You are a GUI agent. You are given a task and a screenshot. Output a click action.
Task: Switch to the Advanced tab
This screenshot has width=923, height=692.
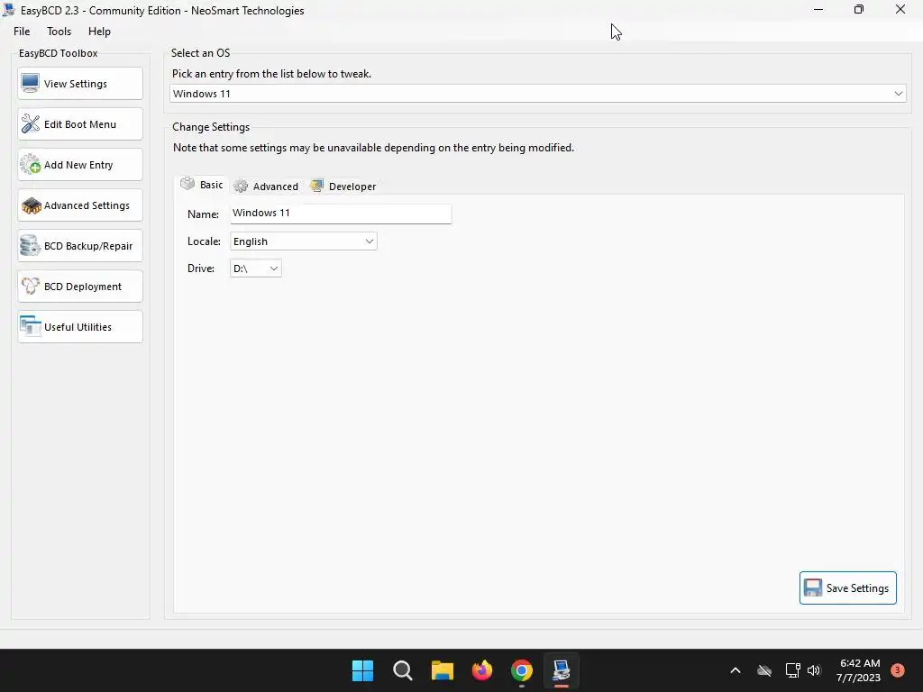click(x=267, y=186)
